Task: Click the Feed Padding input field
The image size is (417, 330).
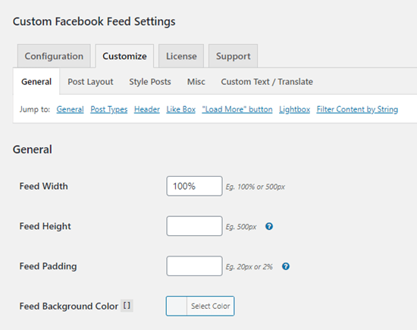Action: pyautogui.click(x=194, y=266)
